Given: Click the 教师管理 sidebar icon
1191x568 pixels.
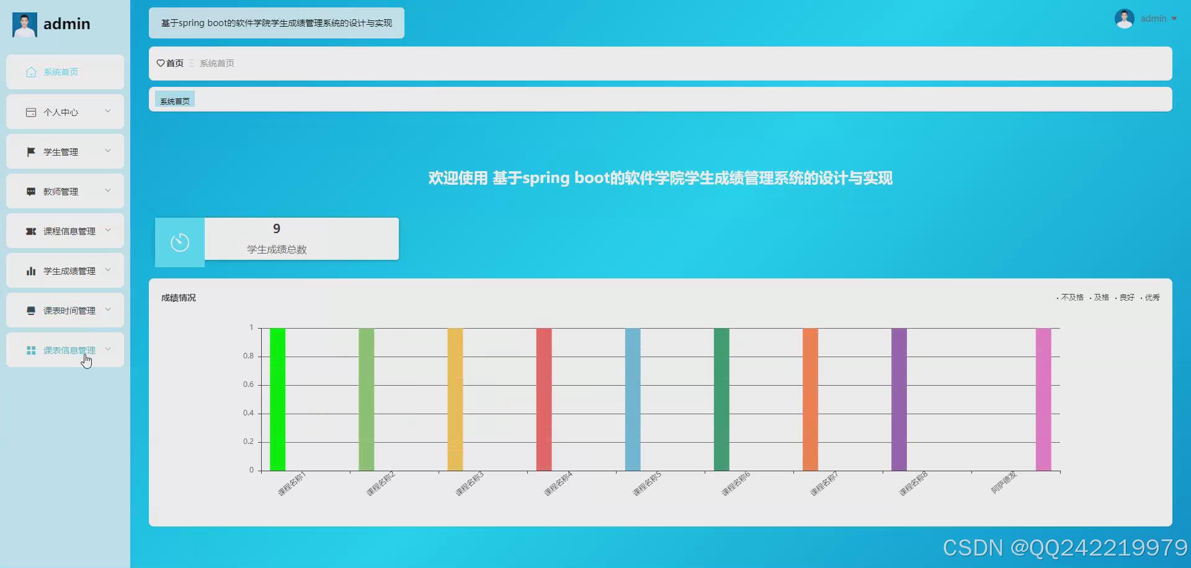Looking at the screenshot, I should 31,191.
